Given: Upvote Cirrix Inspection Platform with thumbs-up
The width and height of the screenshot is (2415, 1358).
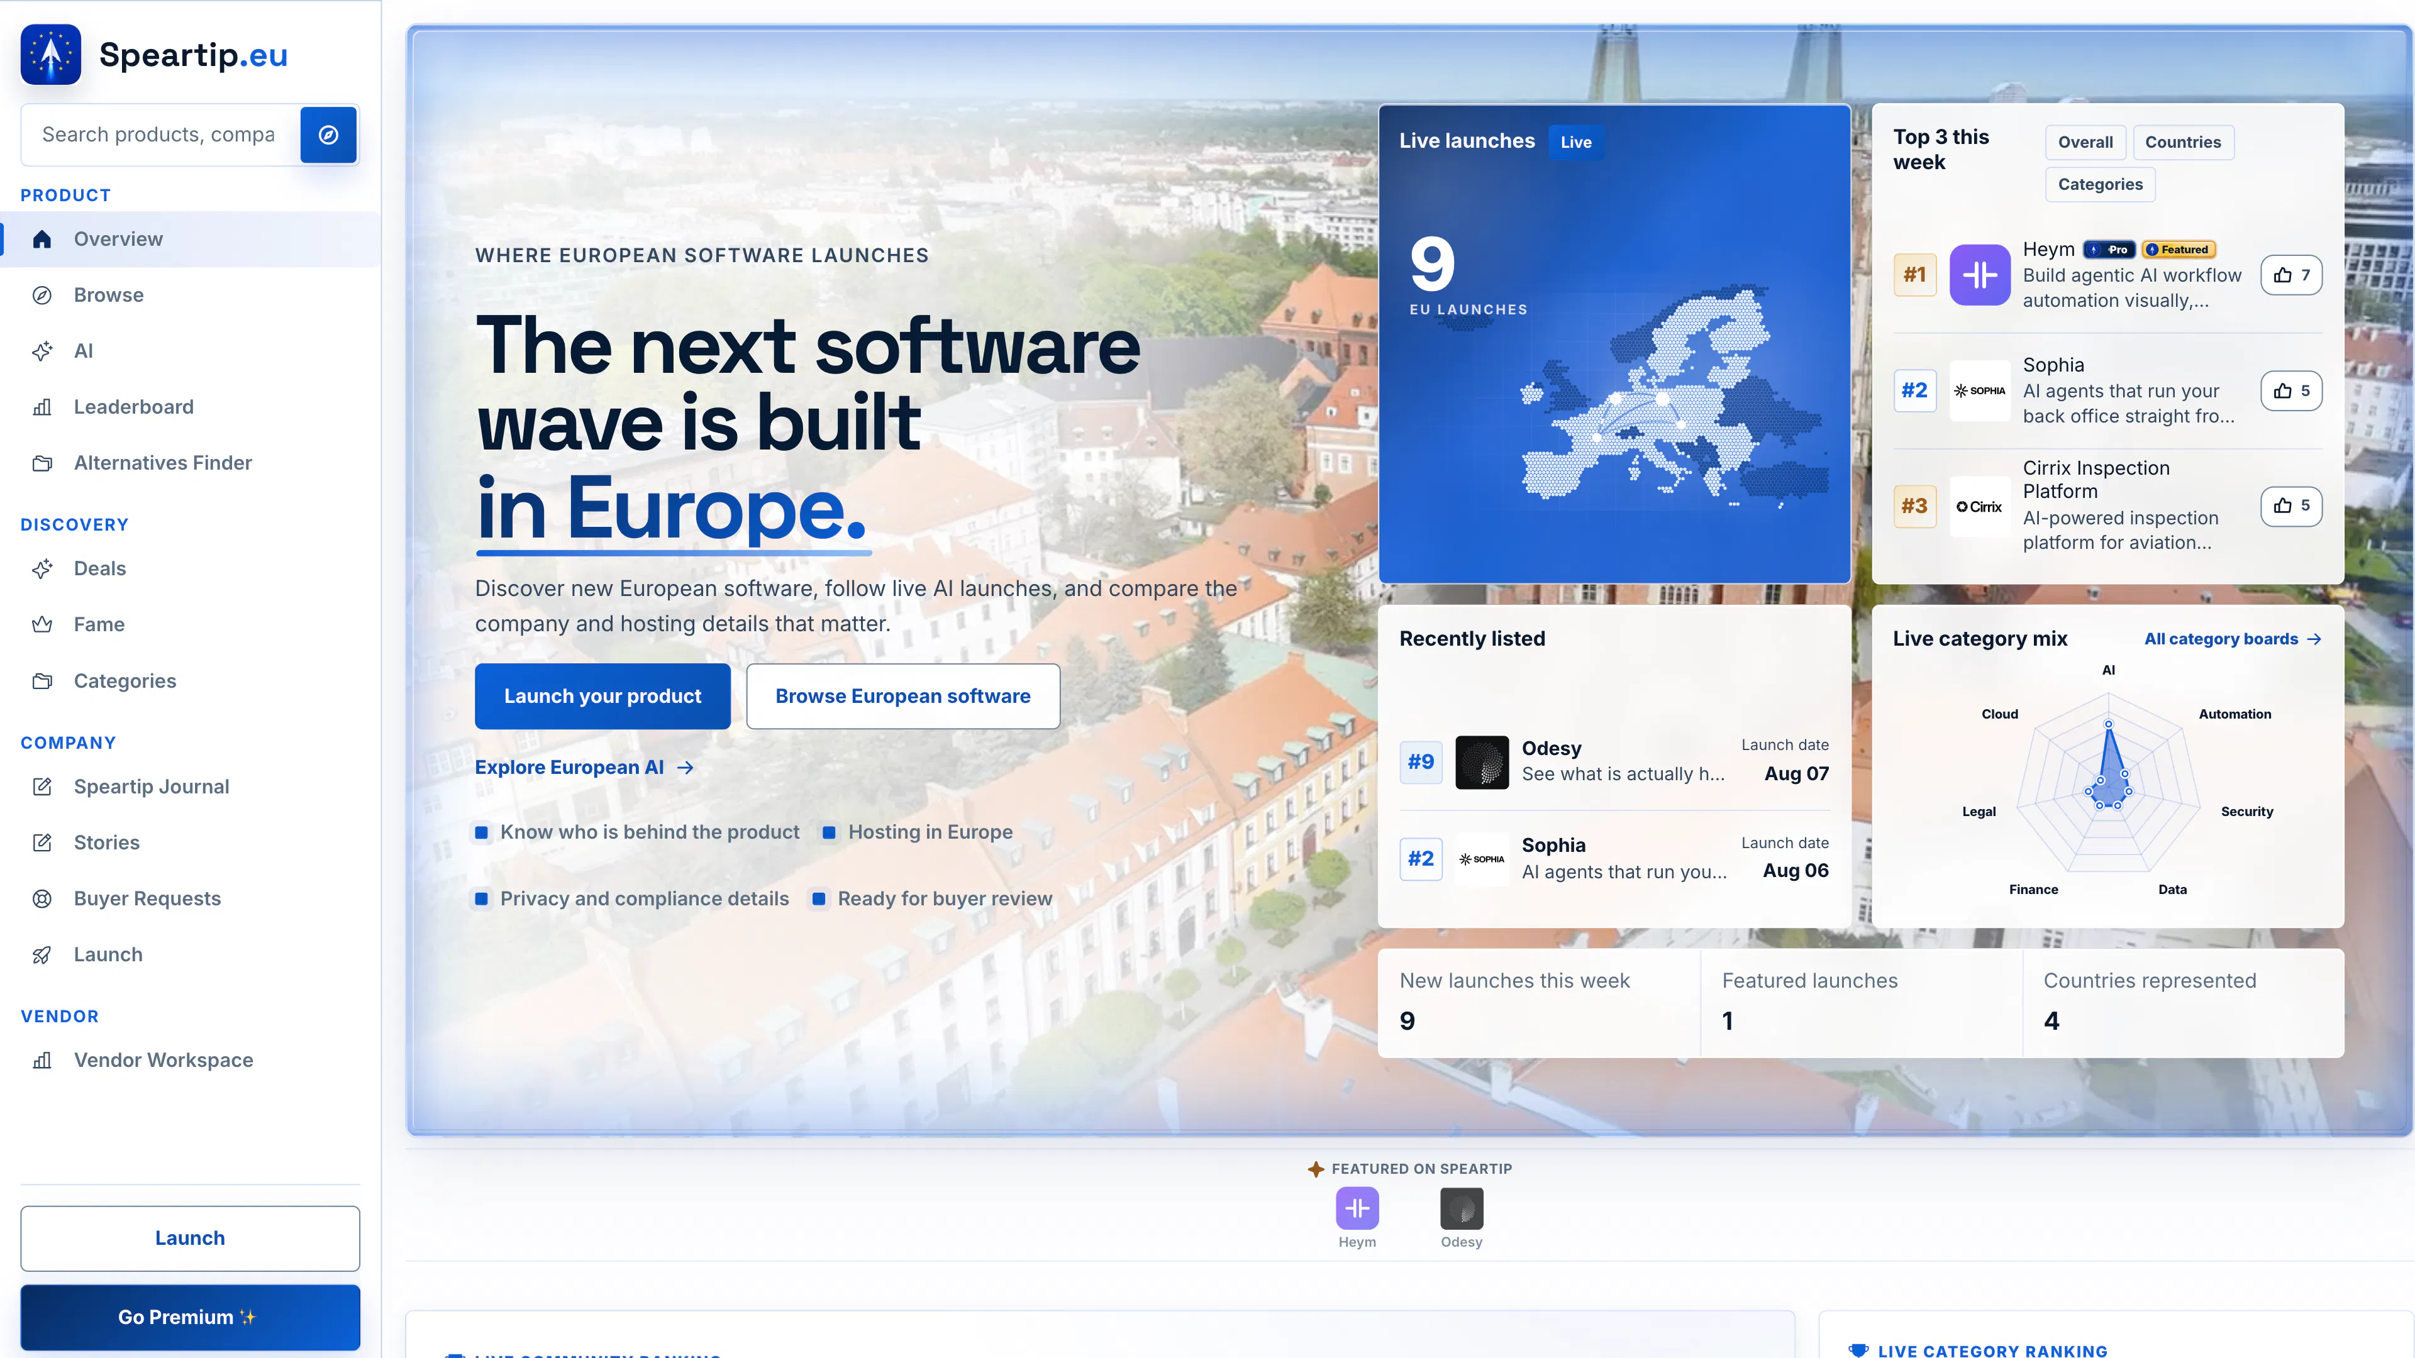Looking at the screenshot, I should pos(2291,506).
